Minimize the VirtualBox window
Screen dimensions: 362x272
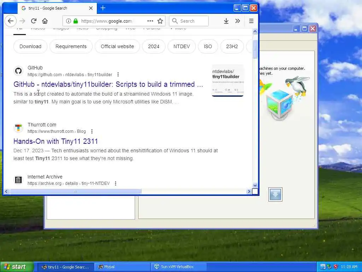pyautogui.click(x=296, y=29)
